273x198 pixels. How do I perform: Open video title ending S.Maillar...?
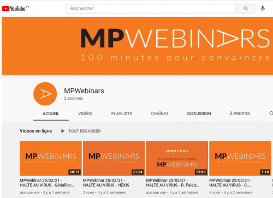47,183
